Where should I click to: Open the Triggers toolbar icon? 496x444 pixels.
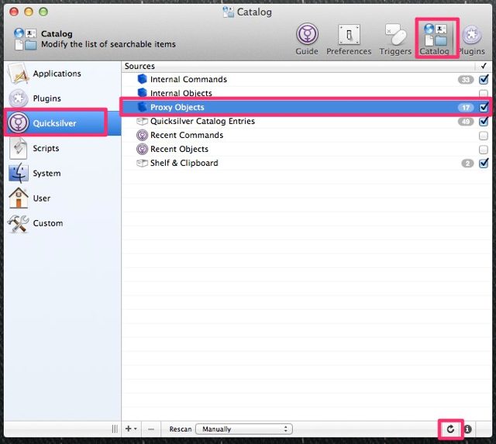395,39
